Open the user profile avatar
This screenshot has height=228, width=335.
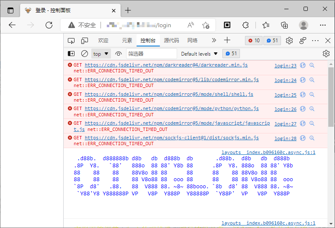click(303, 25)
